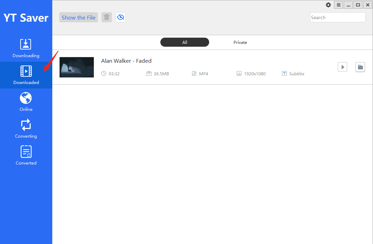Open file location folder icon
This screenshot has width=373, height=244.
pos(360,67)
